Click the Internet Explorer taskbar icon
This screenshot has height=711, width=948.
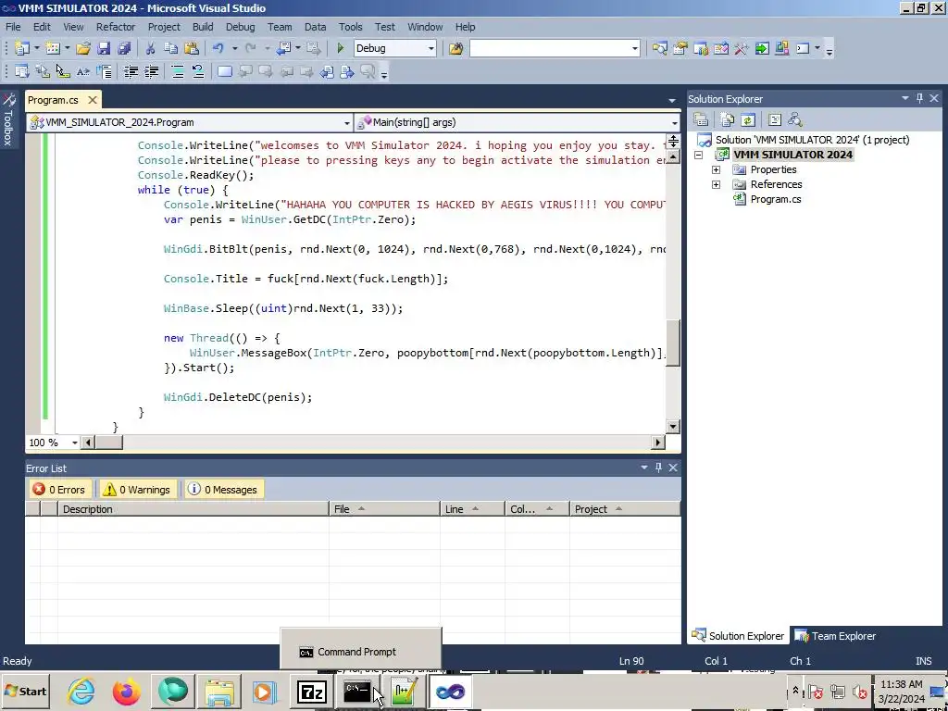pos(81,692)
